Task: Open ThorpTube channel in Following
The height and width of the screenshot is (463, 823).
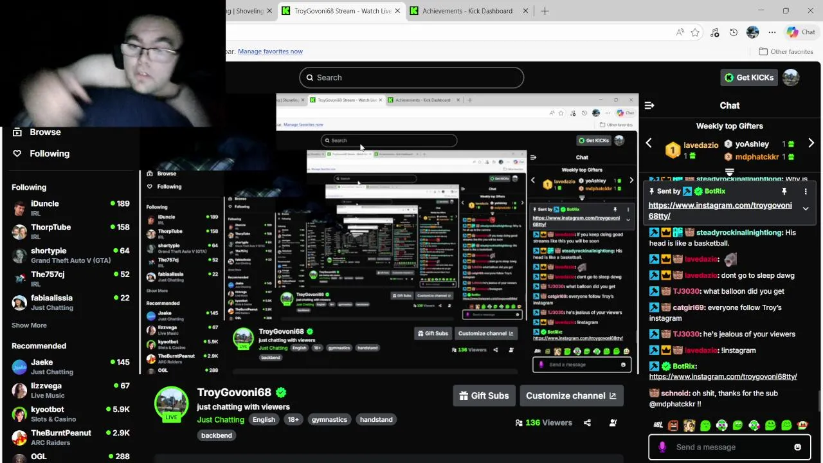Action: pyautogui.click(x=71, y=232)
